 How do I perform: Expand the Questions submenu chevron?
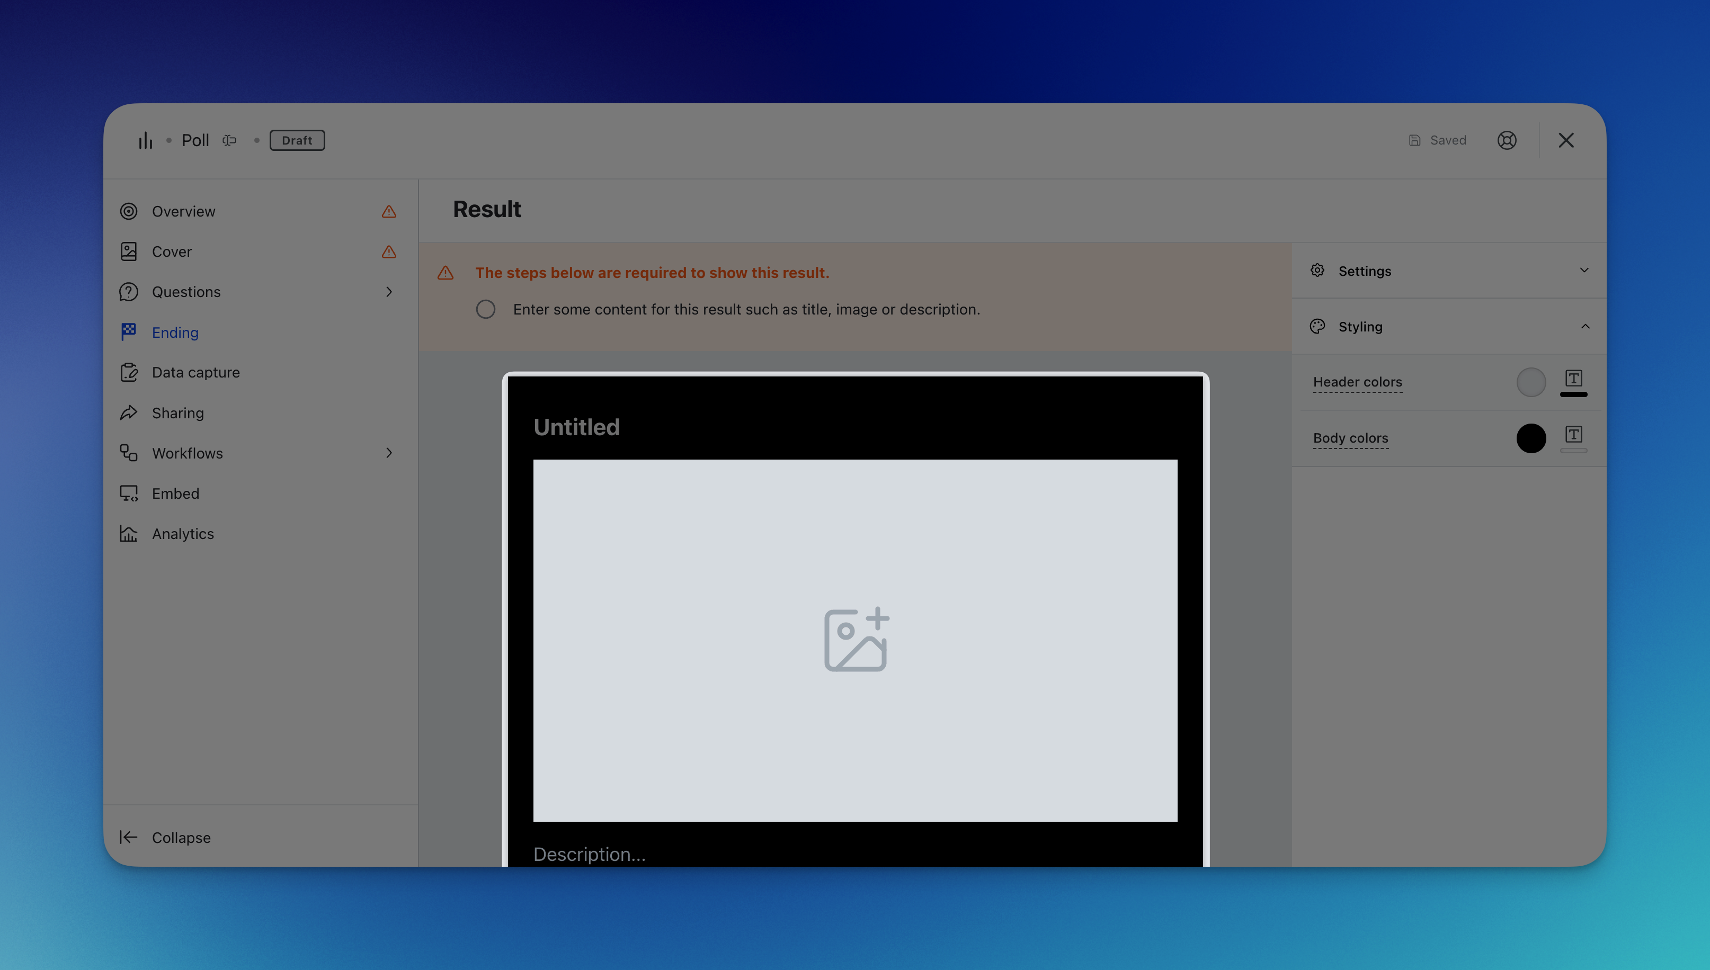click(389, 292)
